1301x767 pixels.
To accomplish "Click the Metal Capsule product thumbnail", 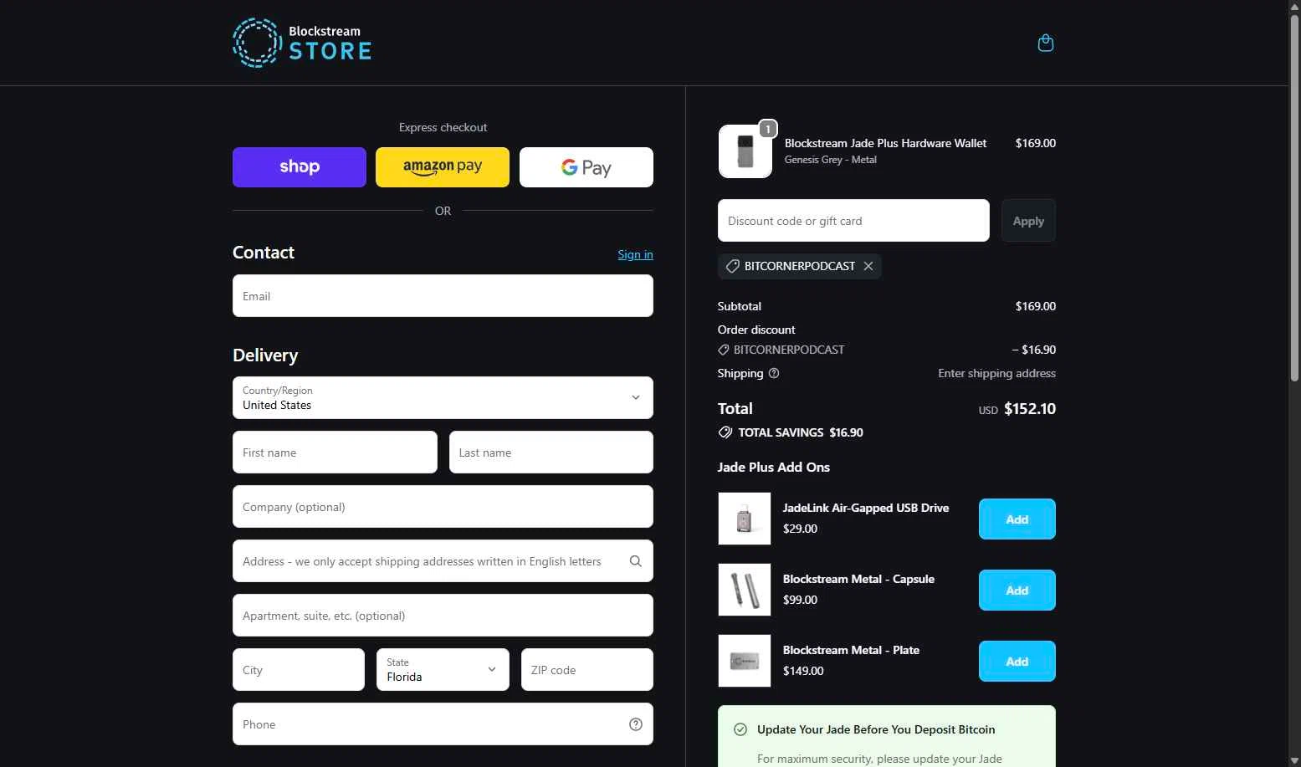I will tap(745, 590).
